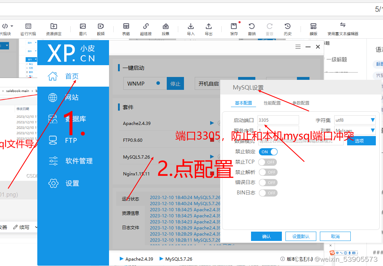Click the 数据模式 text field
The width and height of the screenshot is (383, 266).
[x=301, y=141]
